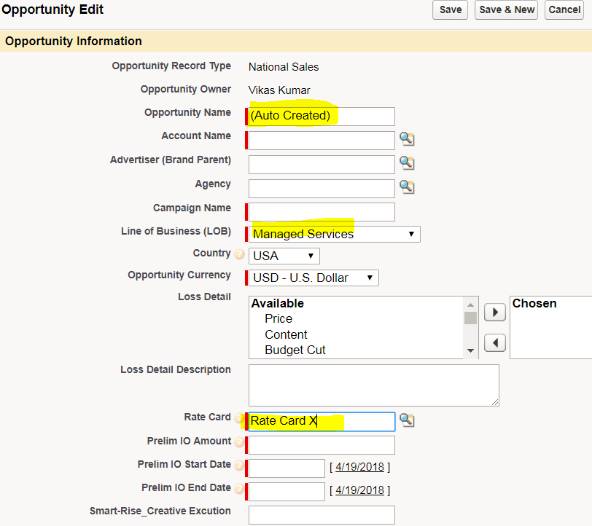Click the Cancel button
Image resolution: width=592 pixels, height=526 pixels.
pos(564,9)
